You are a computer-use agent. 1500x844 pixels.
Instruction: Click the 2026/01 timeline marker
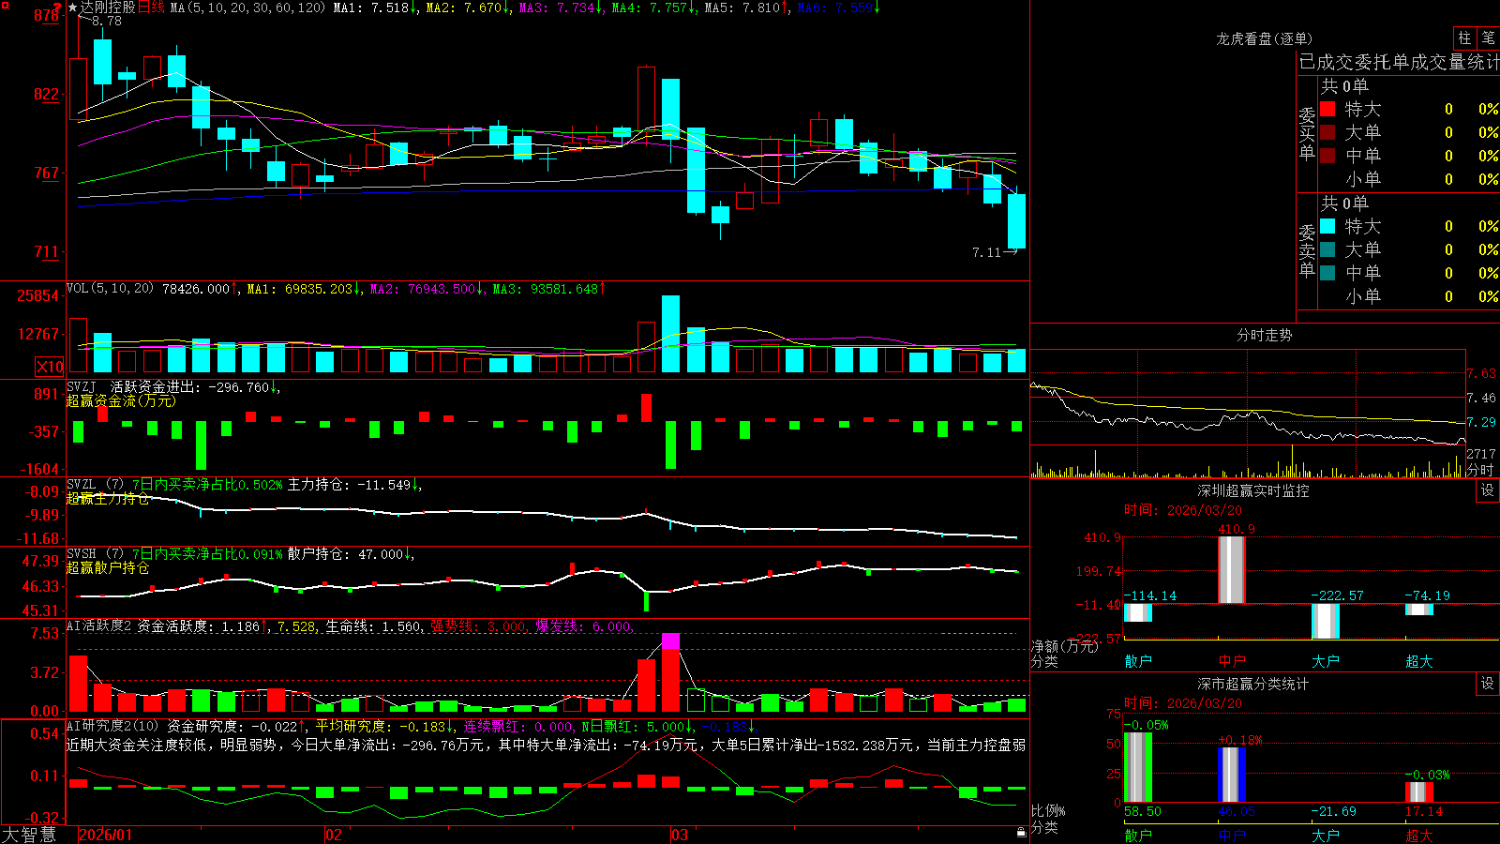point(106,835)
